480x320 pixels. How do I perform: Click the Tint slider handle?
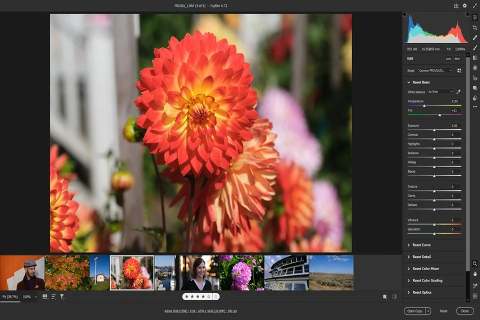point(440,115)
